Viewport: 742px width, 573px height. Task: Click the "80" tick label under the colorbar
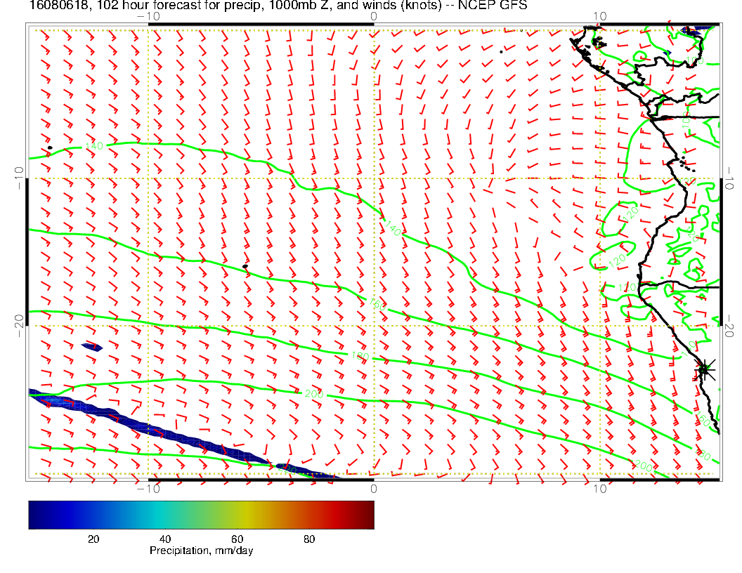coord(308,539)
